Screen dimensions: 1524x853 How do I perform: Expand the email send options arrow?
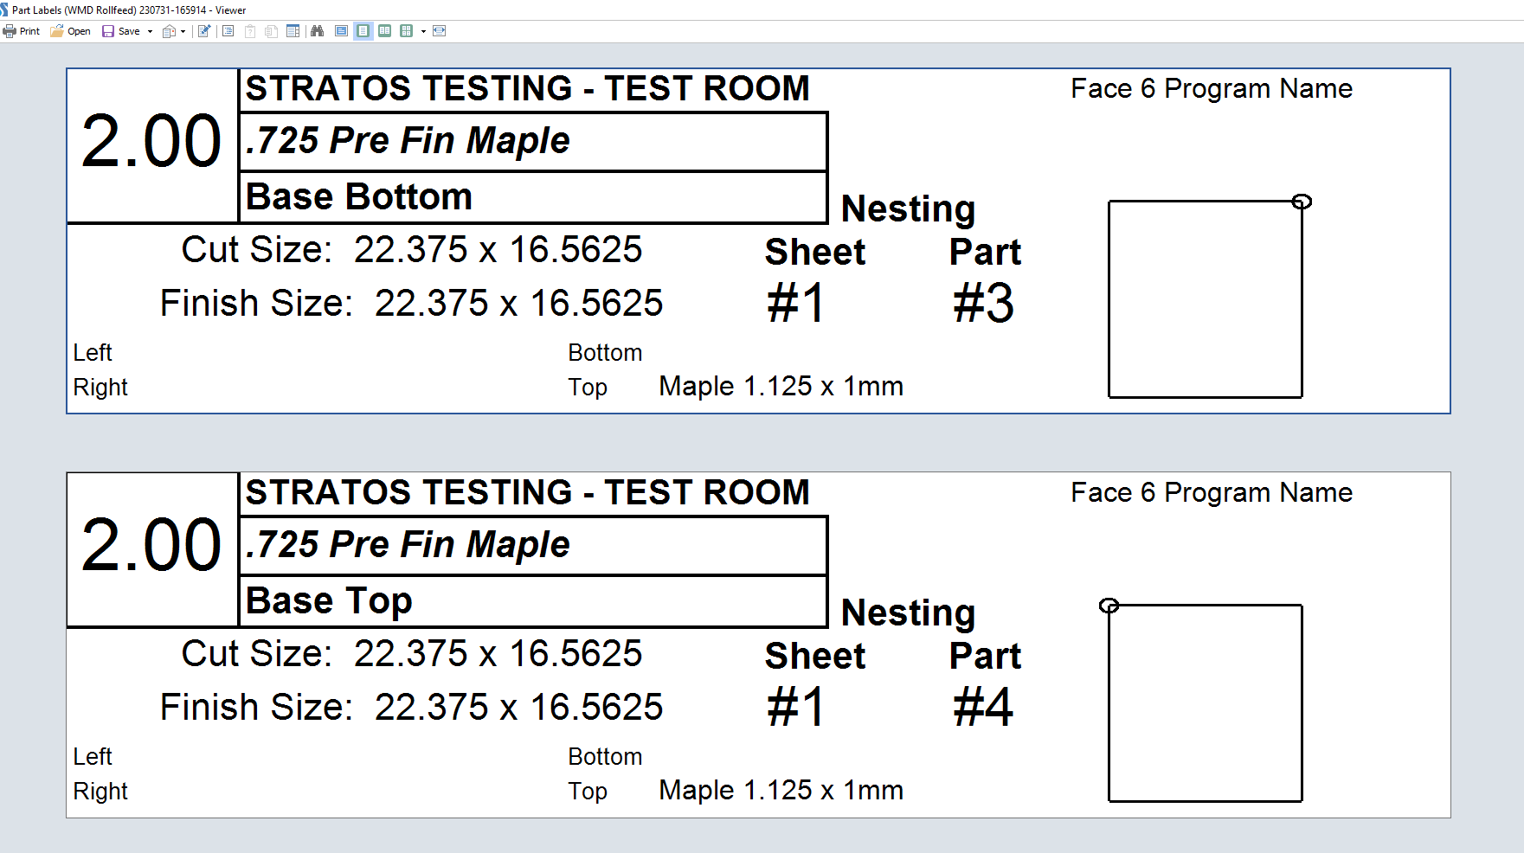tap(183, 31)
